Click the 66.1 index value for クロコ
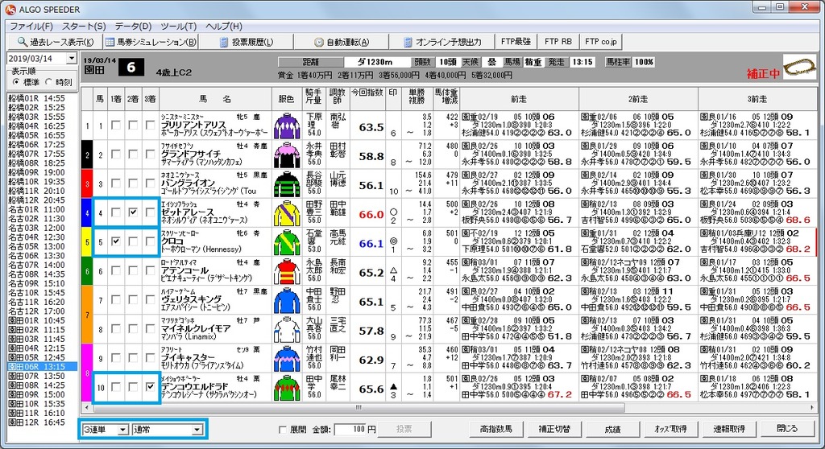This screenshot has width=825, height=449. pyautogui.click(x=371, y=244)
